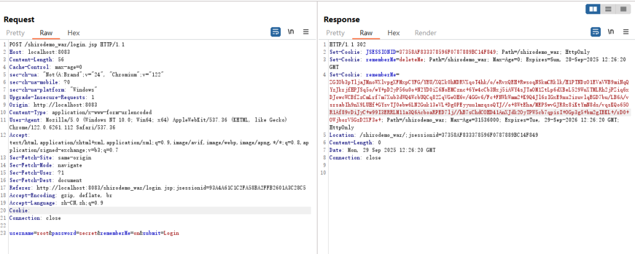Viewport: 635px width, 254px height.
Task: Open the Response Render tab
Action: [x=425, y=33]
